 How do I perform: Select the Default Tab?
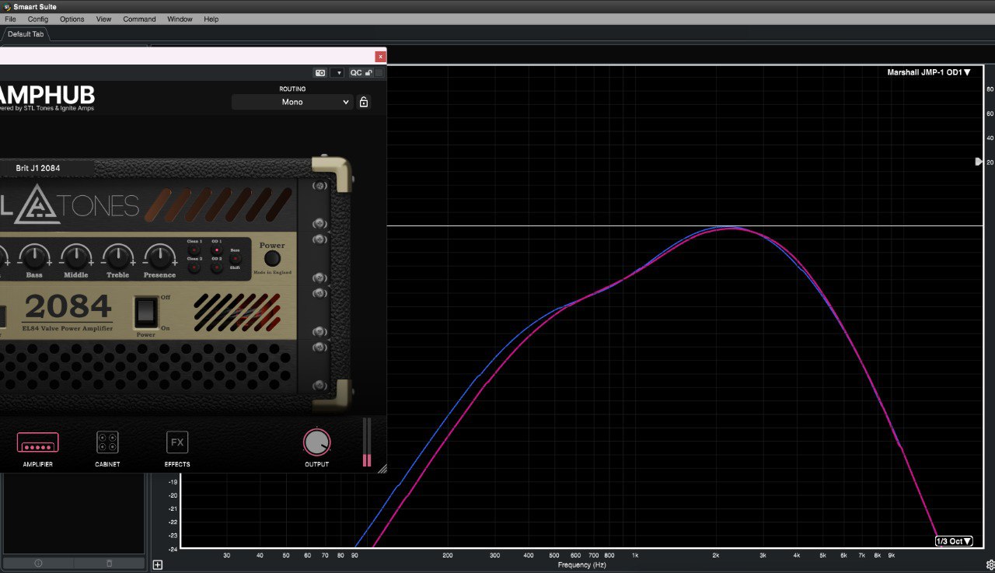26,34
